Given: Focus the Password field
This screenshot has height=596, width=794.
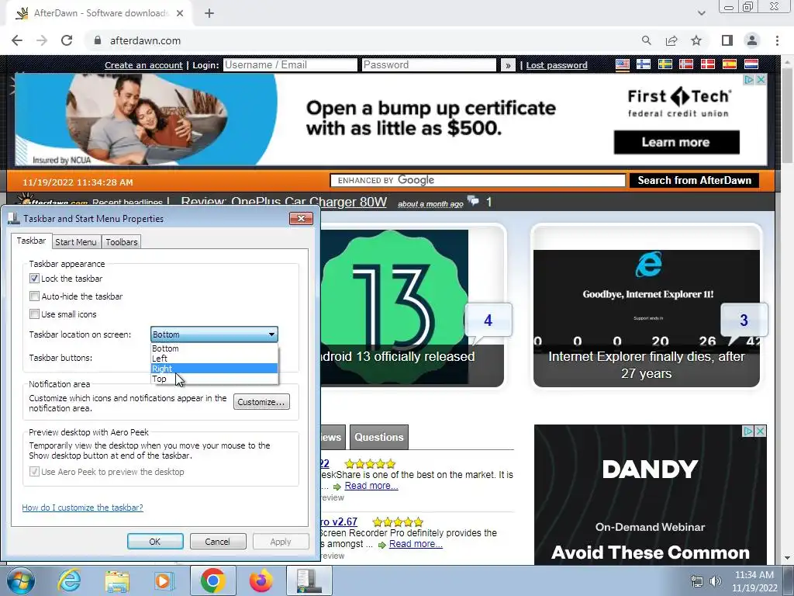Looking at the screenshot, I should tap(429, 65).
